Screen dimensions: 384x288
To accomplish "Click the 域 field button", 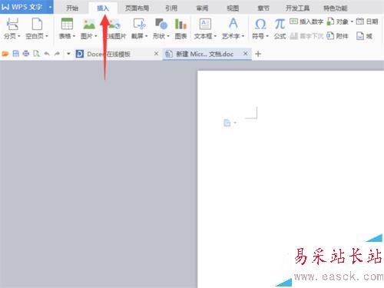I will (x=364, y=36).
